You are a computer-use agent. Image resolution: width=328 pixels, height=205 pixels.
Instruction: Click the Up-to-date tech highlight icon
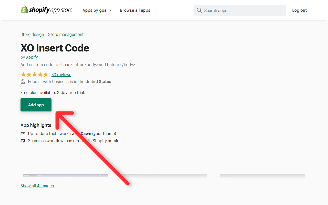point(23,134)
